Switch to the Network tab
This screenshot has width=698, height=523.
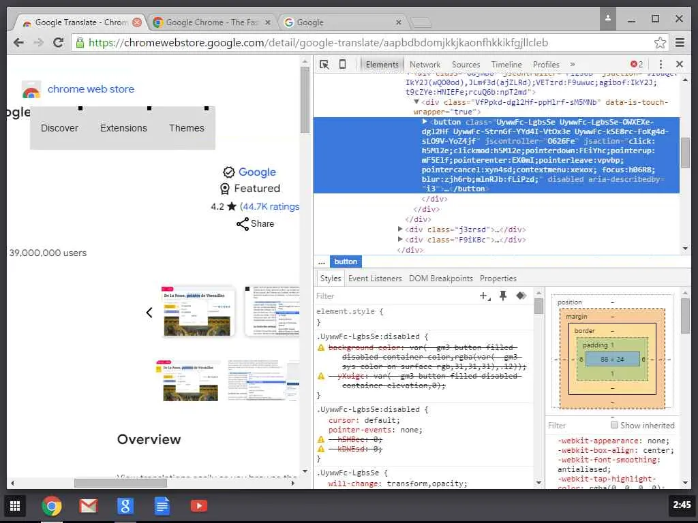(425, 65)
